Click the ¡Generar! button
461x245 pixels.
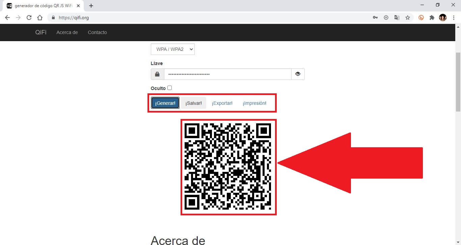165,103
